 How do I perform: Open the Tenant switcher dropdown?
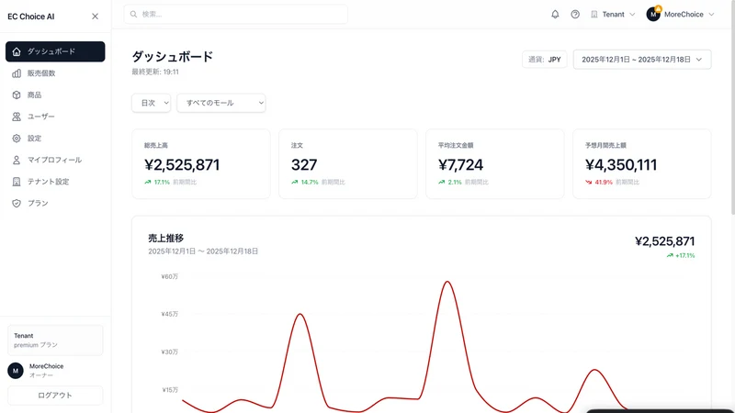pyautogui.click(x=613, y=14)
